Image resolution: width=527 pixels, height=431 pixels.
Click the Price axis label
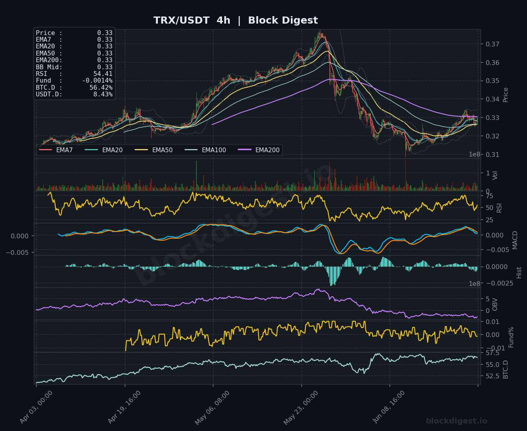tap(506, 95)
